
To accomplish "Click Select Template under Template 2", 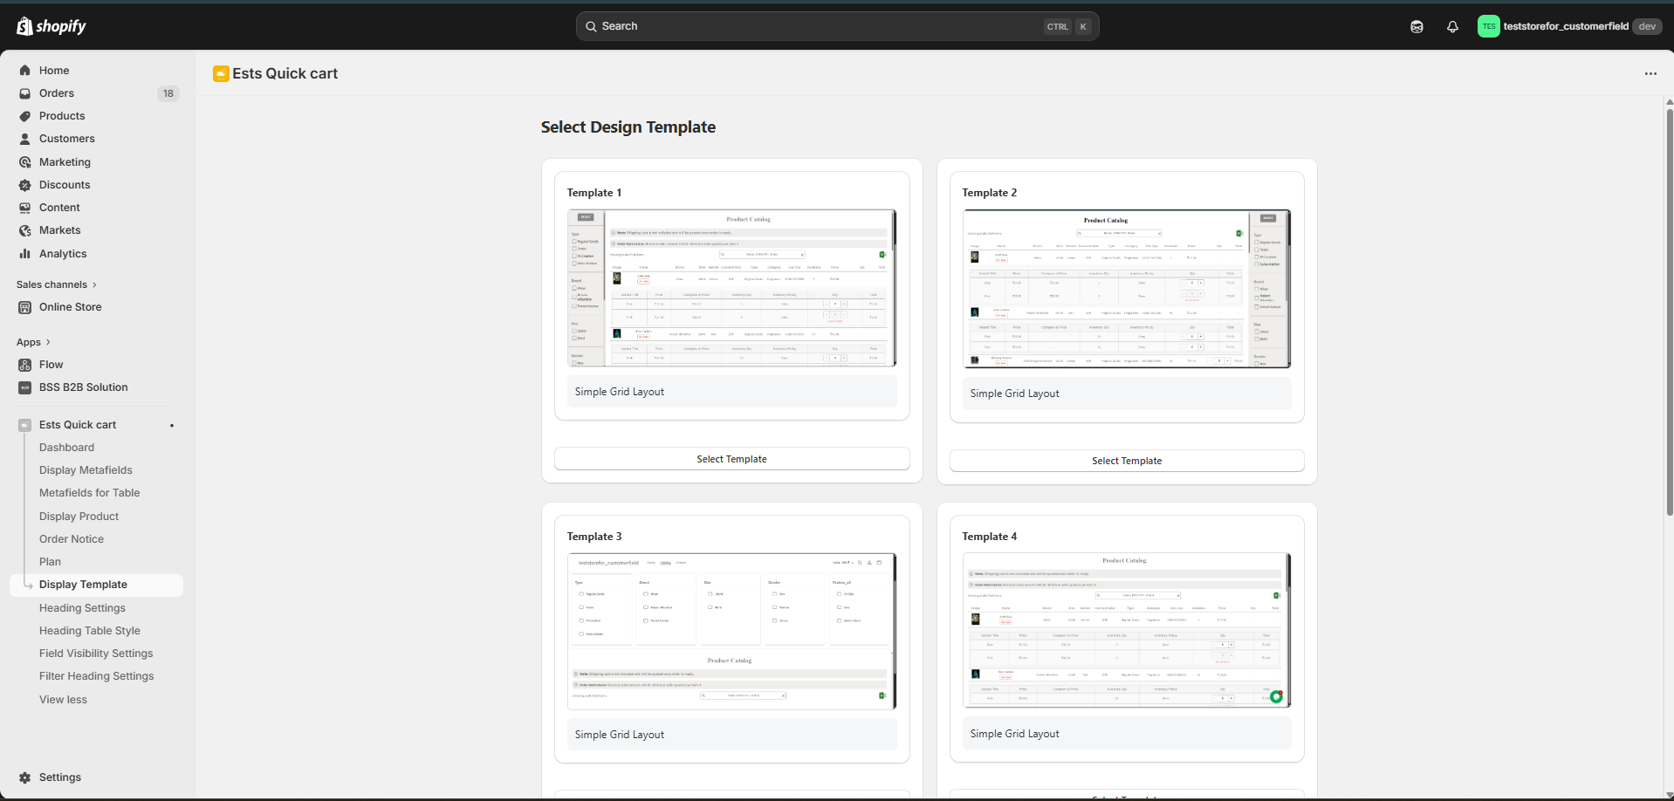I will pyautogui.click(x=1126, y=461).
